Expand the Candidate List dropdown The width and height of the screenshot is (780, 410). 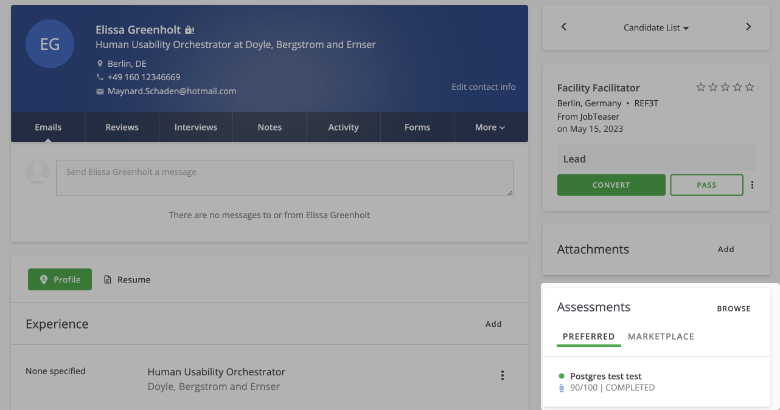[656, 28]
